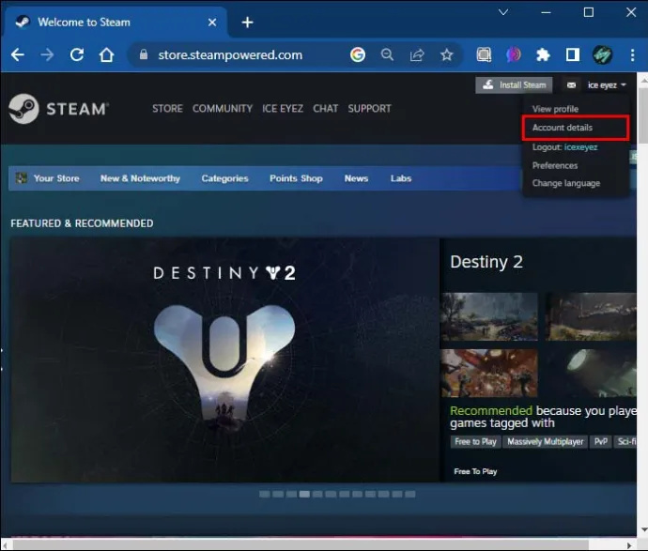Open the CHAT link
The width and height of the screenshot is (648, 551).
(x=325, y=109)
